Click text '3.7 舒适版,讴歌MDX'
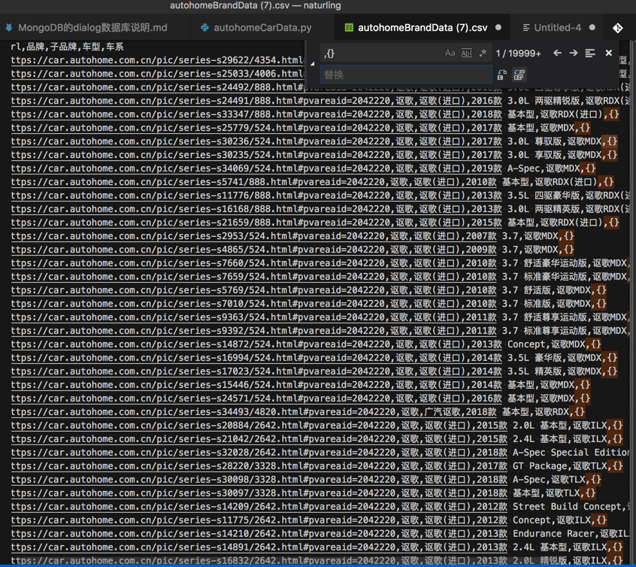The height and width of the screenshot is (567, 636). tap(547, 290)
